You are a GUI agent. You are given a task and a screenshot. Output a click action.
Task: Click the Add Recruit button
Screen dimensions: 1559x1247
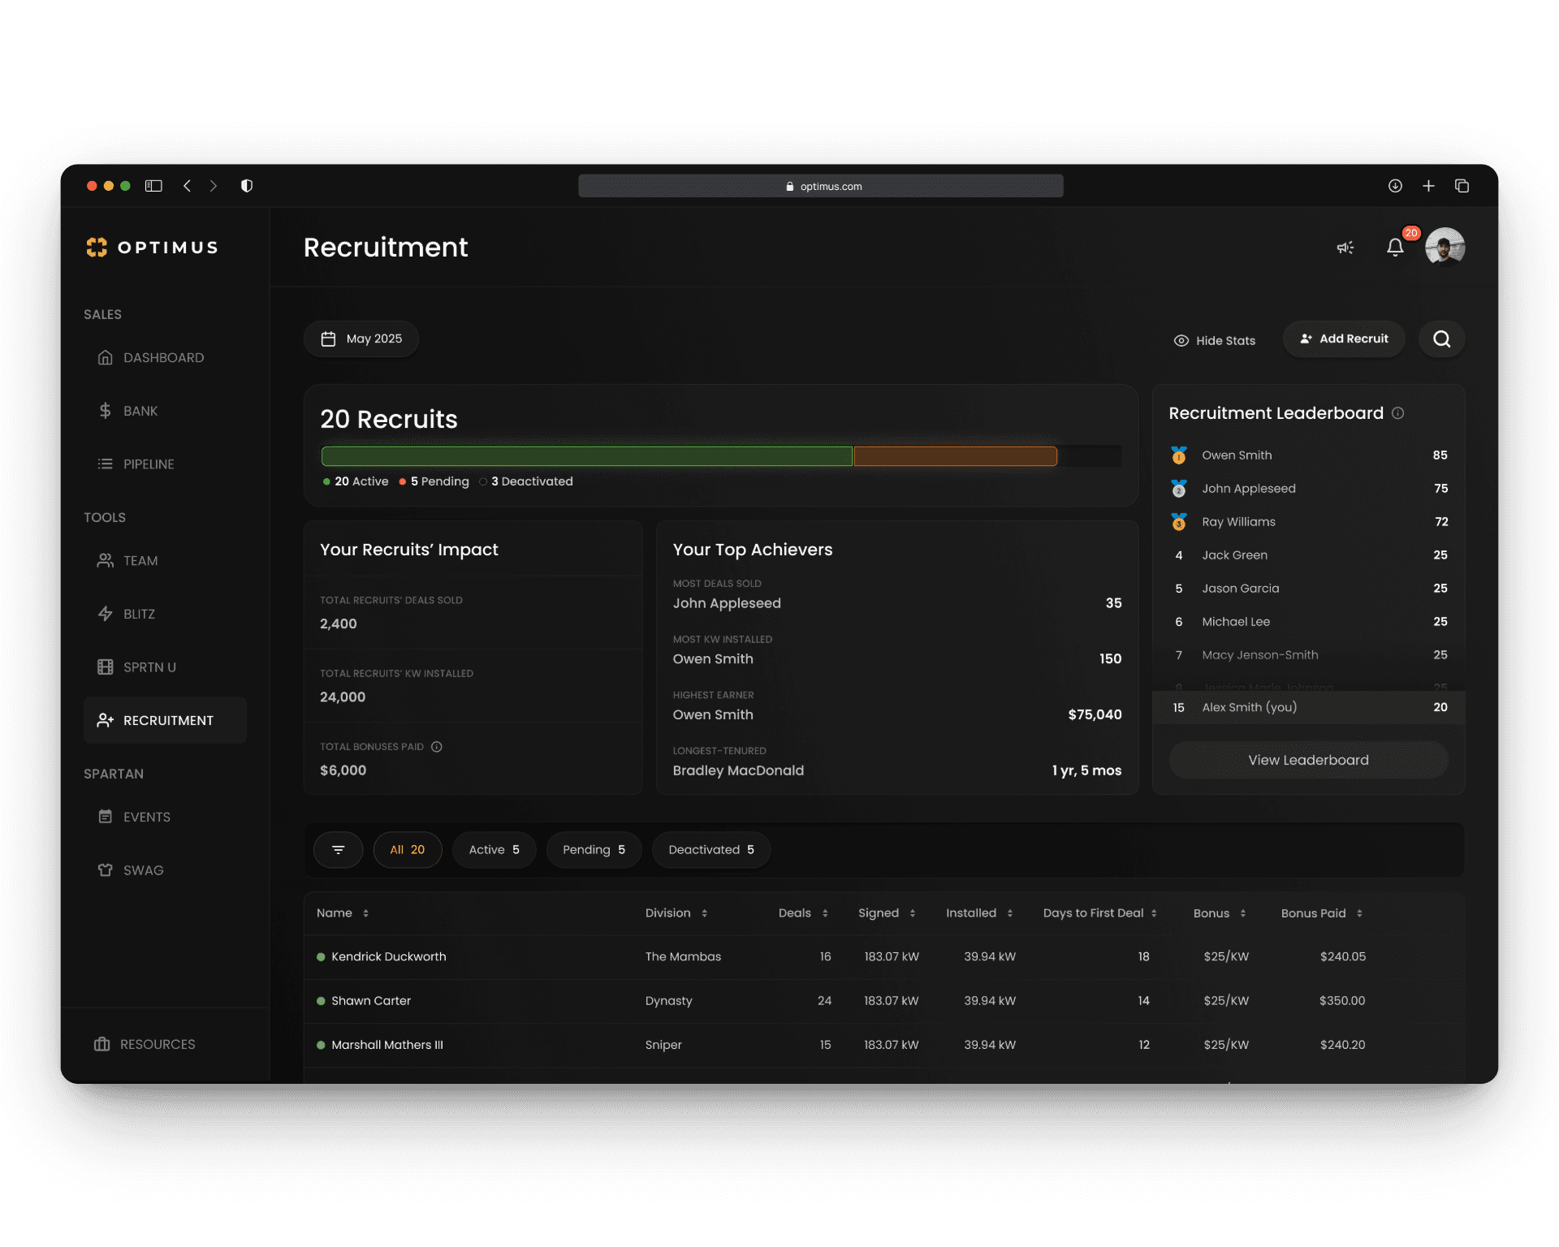pos(1344,339)
